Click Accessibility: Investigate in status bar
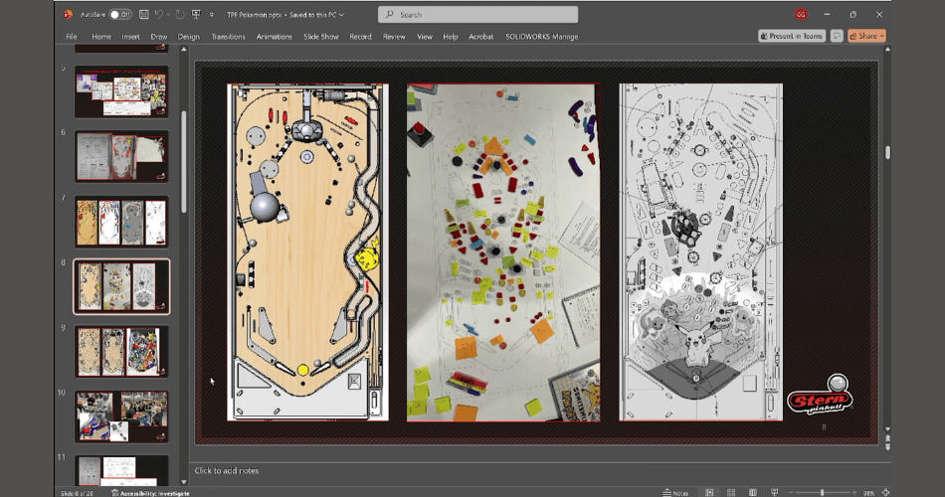 tap(150, 493)
